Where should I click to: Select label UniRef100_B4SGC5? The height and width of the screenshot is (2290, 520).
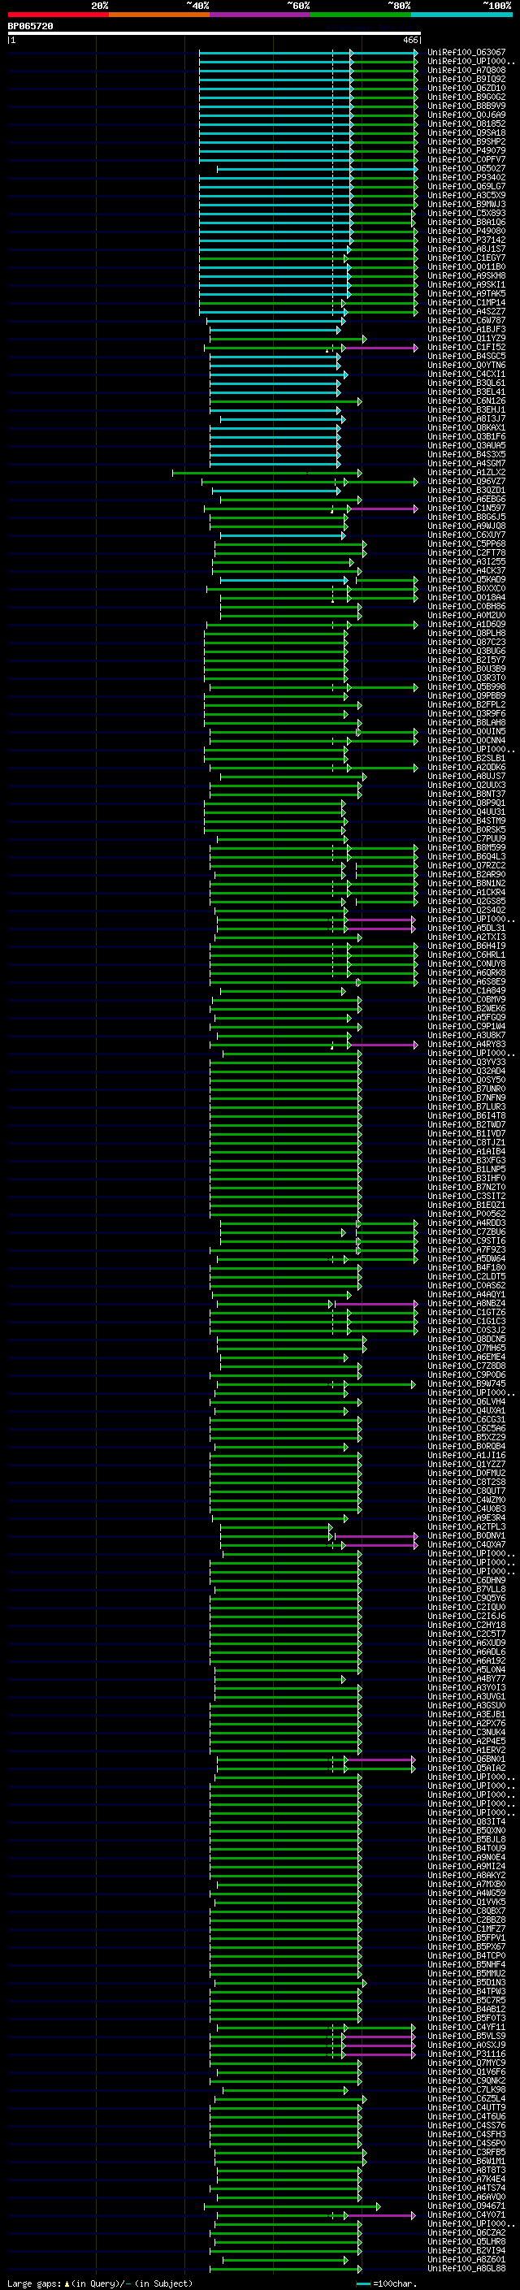tap(466, 357)
